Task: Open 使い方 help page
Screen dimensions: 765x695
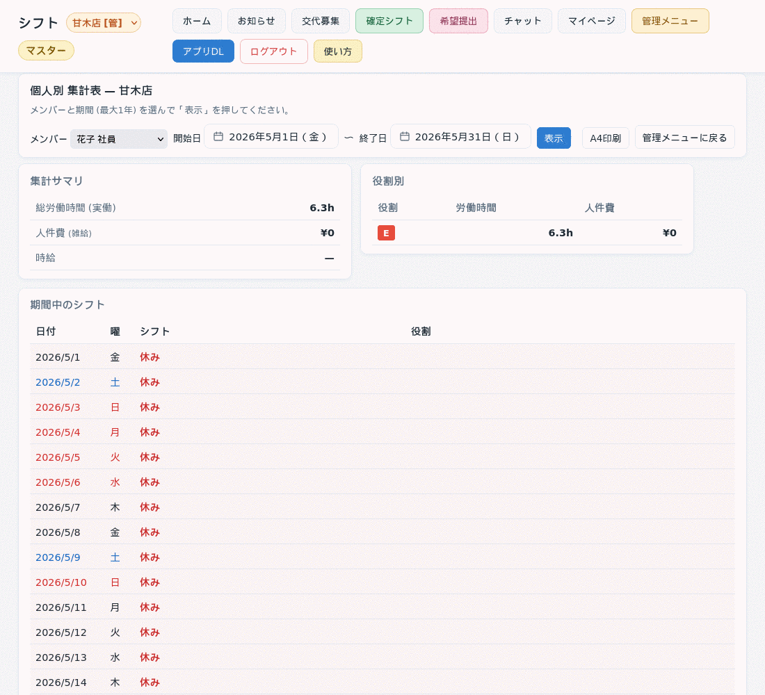Action: [x=337, y=51]
